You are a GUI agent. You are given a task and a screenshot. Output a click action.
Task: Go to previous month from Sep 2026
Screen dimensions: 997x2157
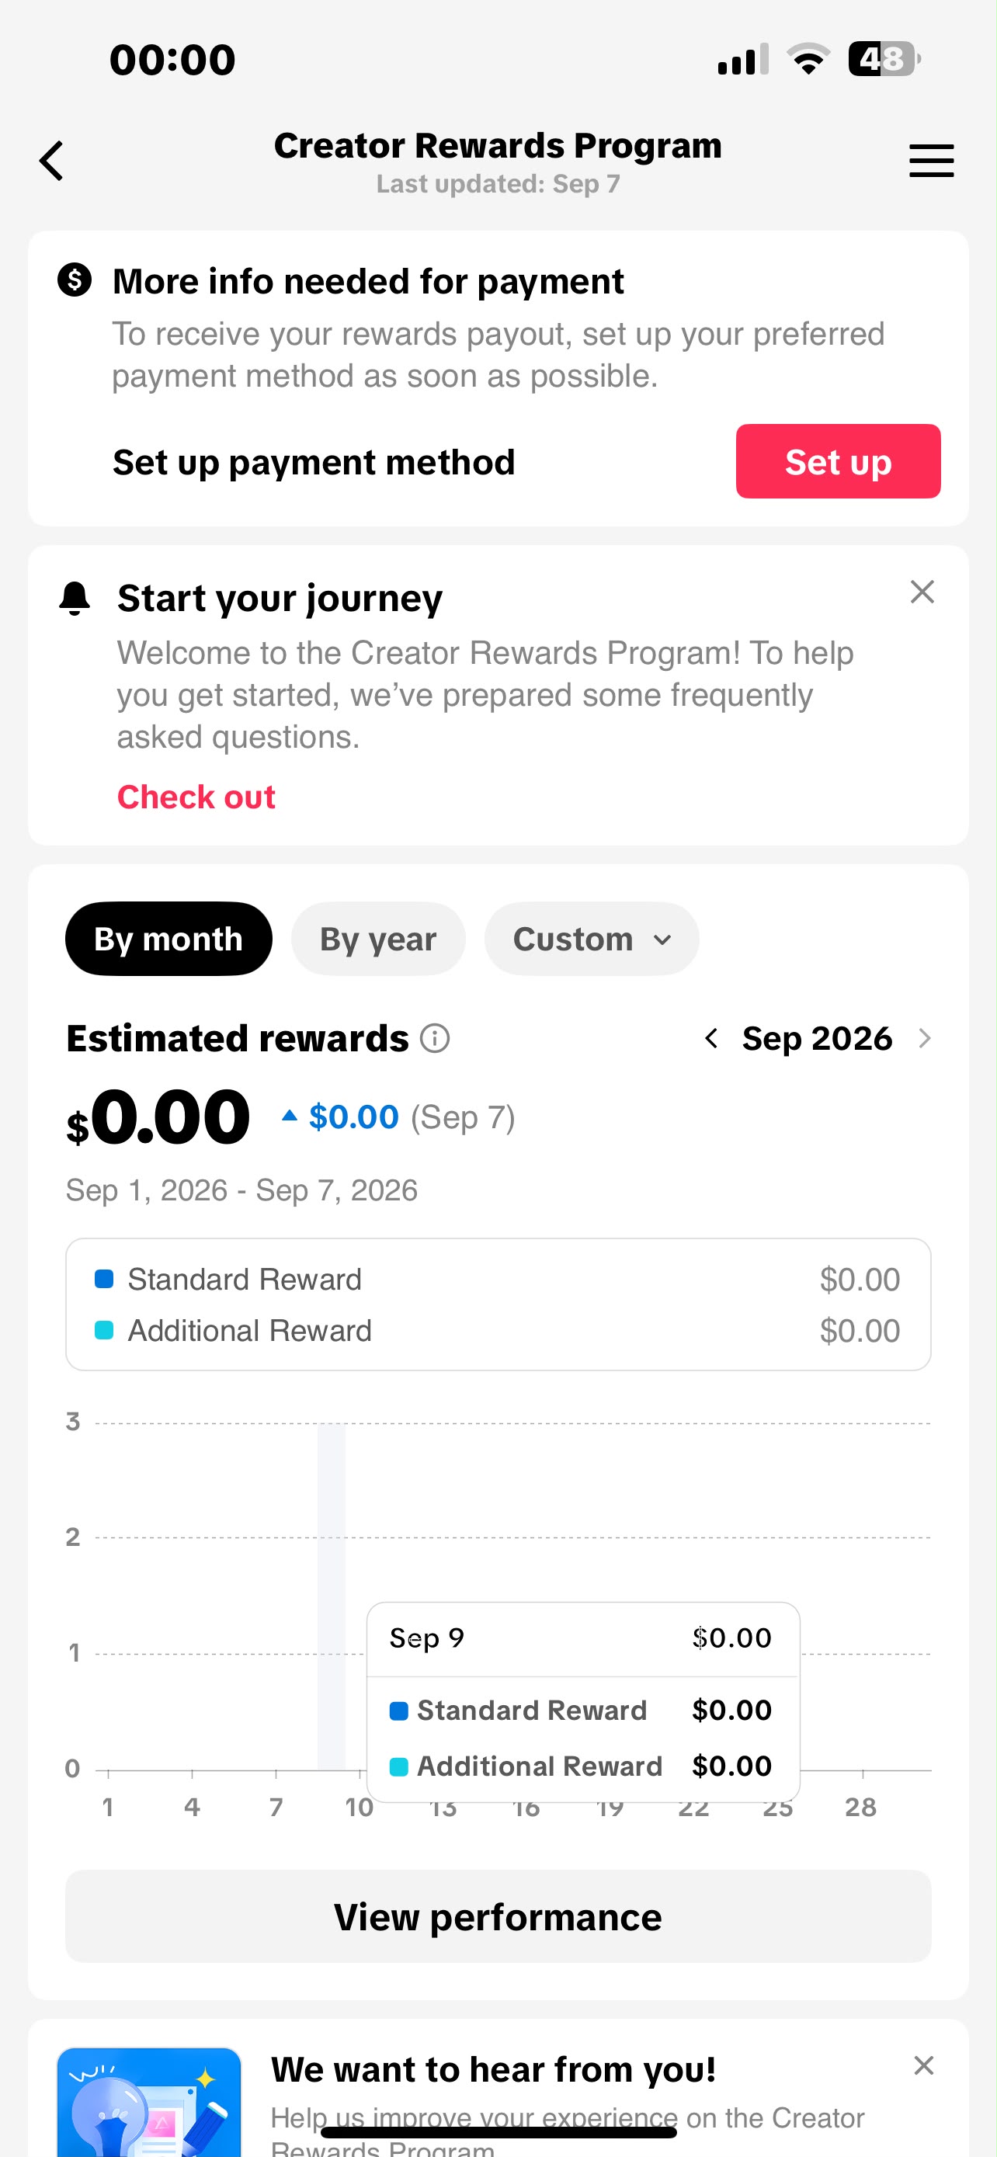point(710,1038)
